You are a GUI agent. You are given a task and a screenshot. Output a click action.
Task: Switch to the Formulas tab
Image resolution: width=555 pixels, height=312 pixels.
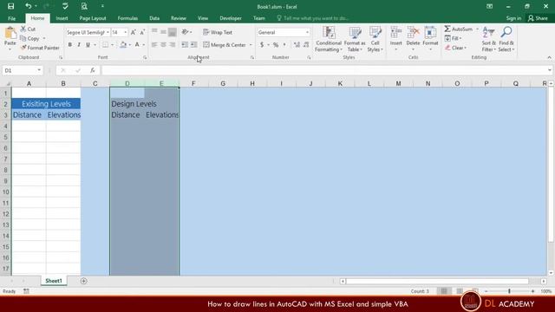127,18
